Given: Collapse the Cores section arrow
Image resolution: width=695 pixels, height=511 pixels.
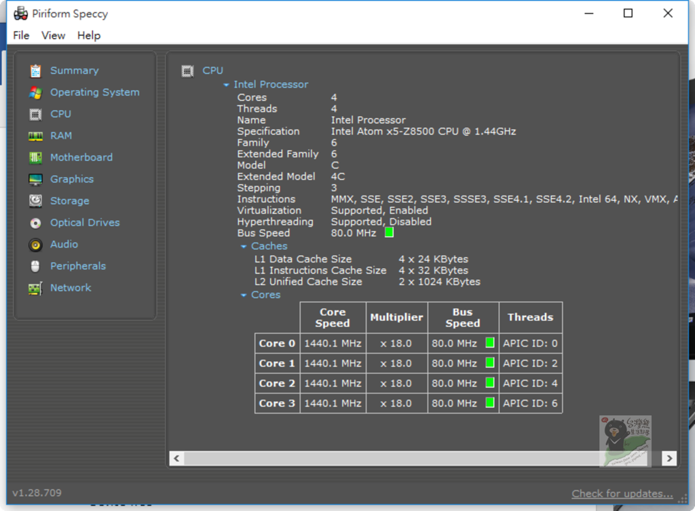Looking at the screenshot, I should [x=244, y=295].
